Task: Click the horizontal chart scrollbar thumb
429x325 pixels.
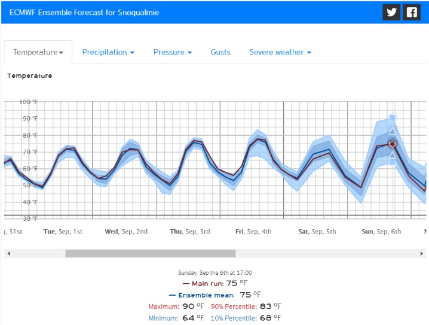Action: coord(150,254)
